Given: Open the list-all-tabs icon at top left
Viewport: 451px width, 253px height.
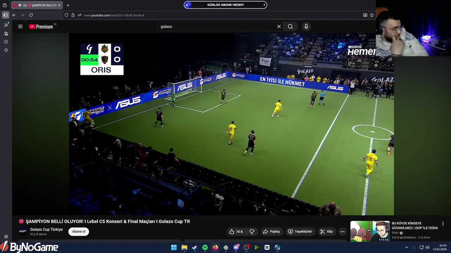Looking at the screenshot, I should 5,5.
